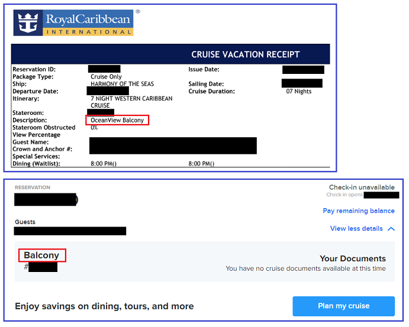Click the 07 Nights duration value
This screenshot has height=327, width=409.
[x=299, y=91]
